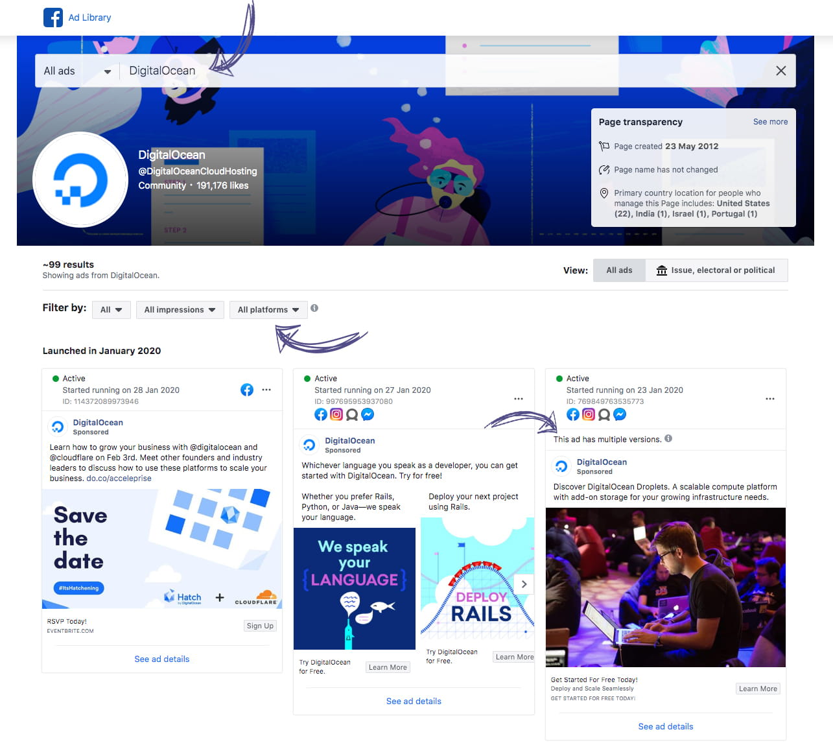833x745 pixels.
Task: Click Audience Network icon on 23 Jan ad
Action: (604, 414)
